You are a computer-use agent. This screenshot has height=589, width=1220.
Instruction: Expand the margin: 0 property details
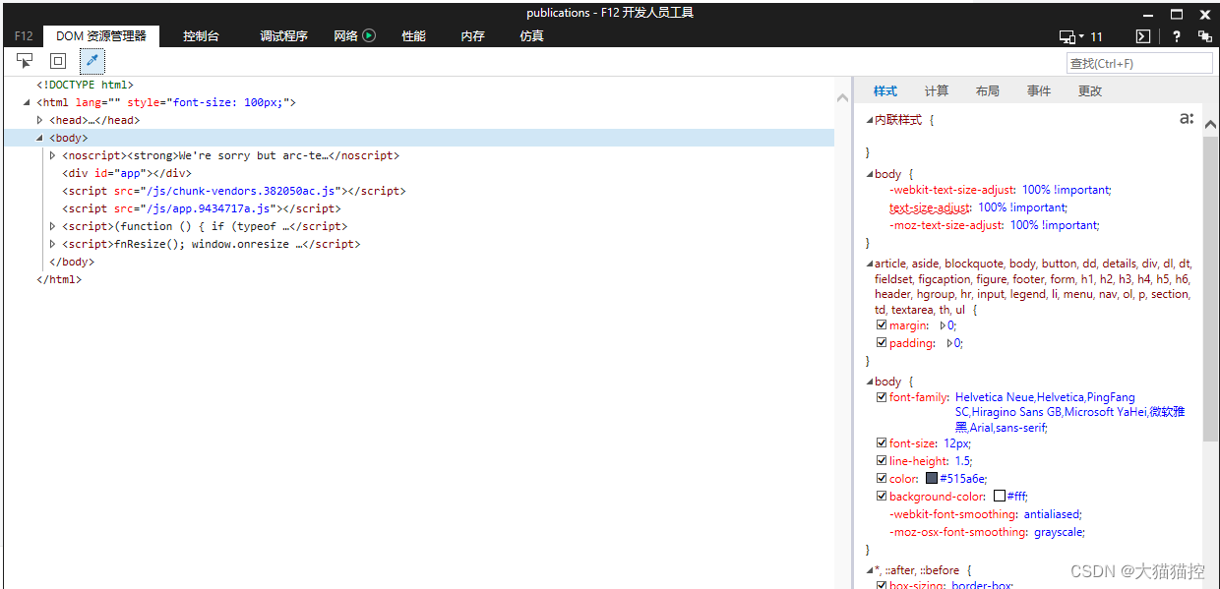[x=942, y=324]
